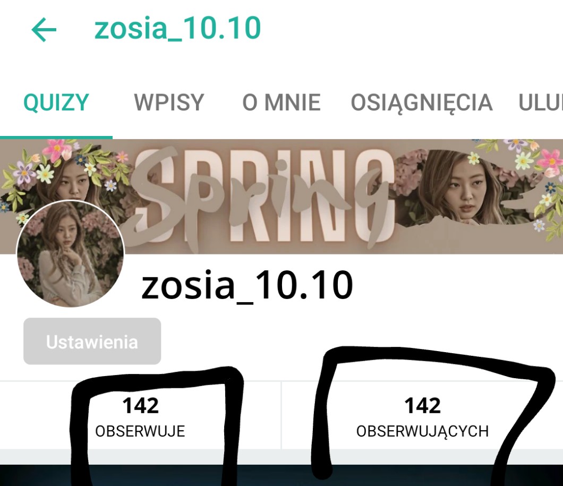Open the circular profile avatar

[x=70, y=254]
